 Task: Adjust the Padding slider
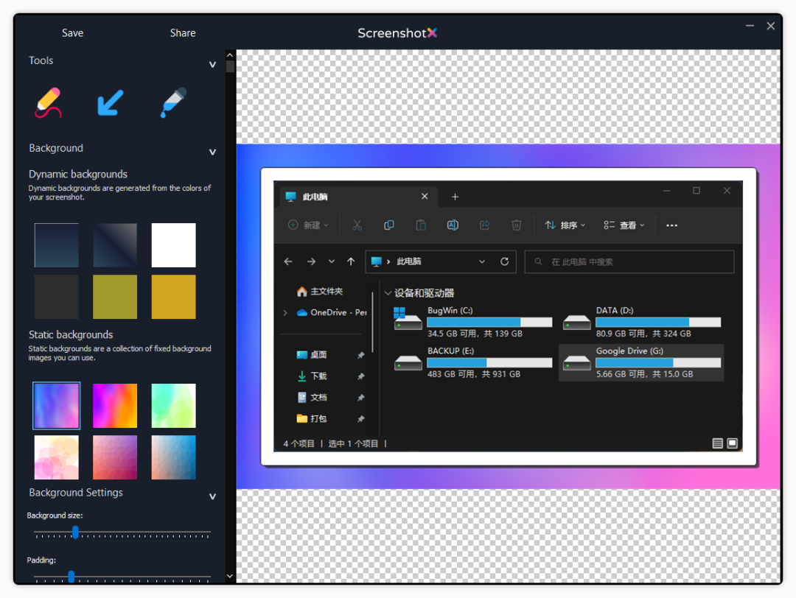tap(71, 576)
